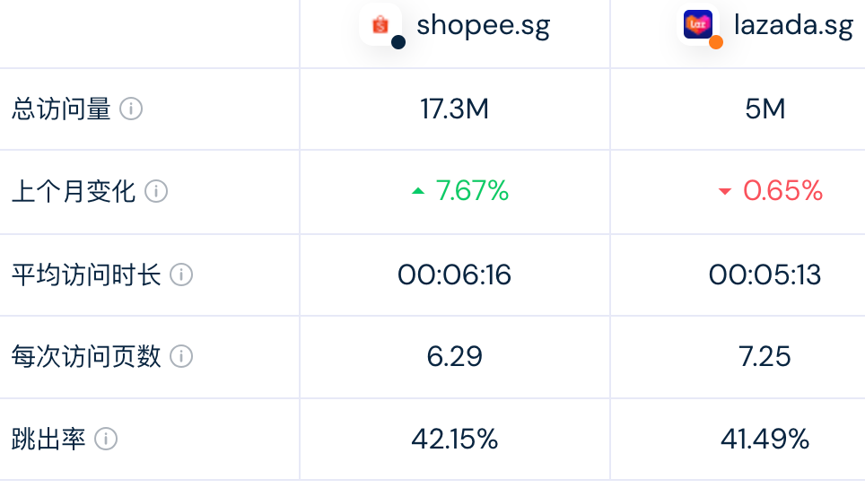This screenshot has width=865, height=488.
Task: Click the dark blue dot on Shopee logo
Action: tap(398, 42)
